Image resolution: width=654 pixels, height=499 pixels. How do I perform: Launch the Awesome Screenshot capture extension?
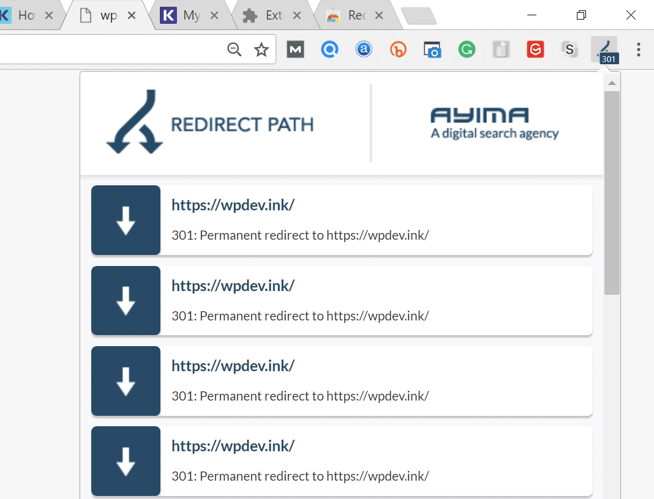[x=432, y=50]
